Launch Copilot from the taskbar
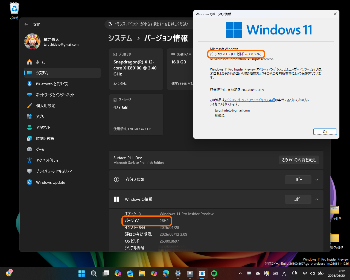Viewport: 350px width, 280px height. (x=154, y=273)
